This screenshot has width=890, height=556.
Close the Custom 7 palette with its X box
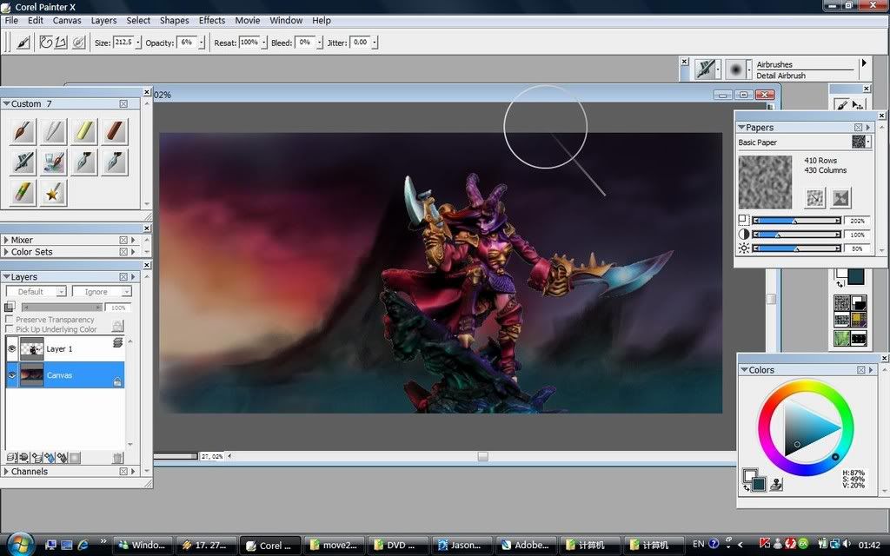(123, 104)
